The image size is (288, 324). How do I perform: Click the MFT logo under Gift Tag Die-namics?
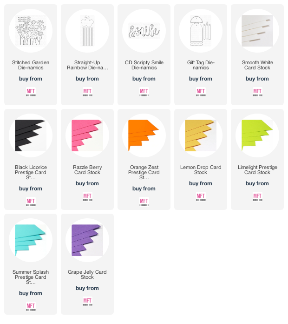point(201,92)
